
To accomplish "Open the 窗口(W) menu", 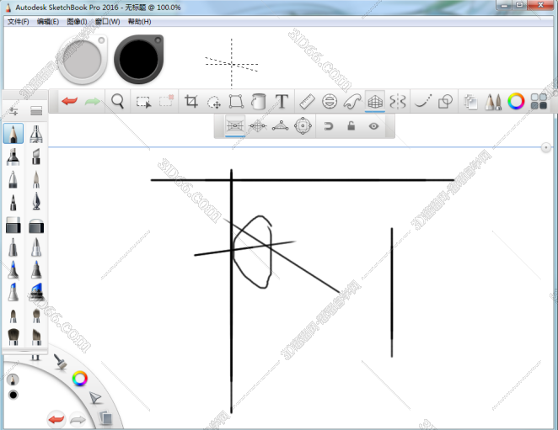I will 108,22.
